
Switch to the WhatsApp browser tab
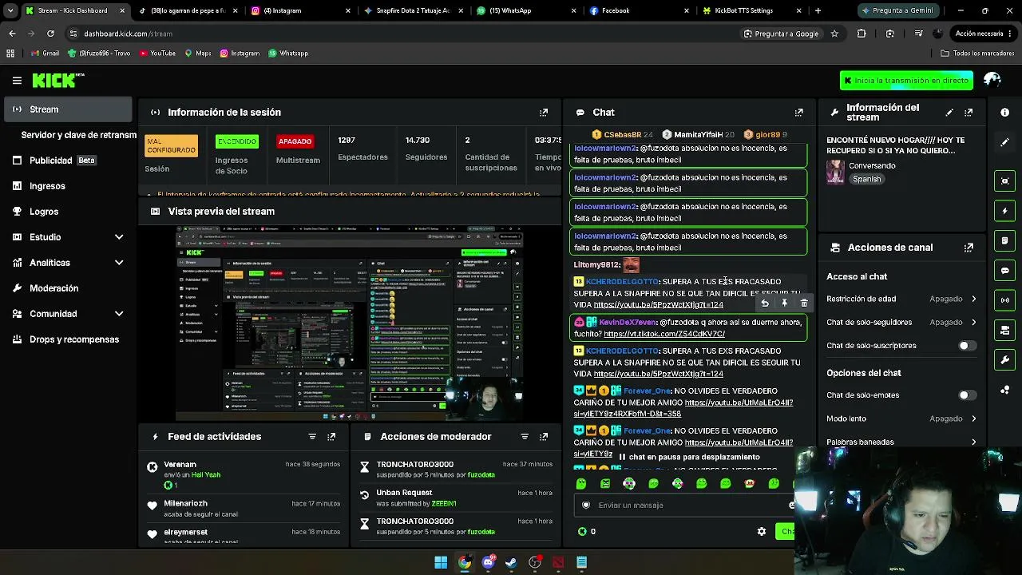(526, 10)
